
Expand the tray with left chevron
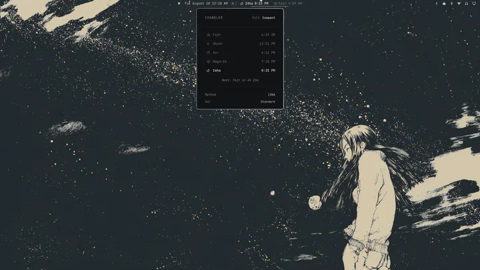pyautogui.click(x=437, y=3)
